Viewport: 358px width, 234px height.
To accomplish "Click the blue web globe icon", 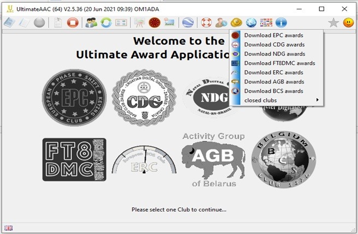I will point(251,22).
